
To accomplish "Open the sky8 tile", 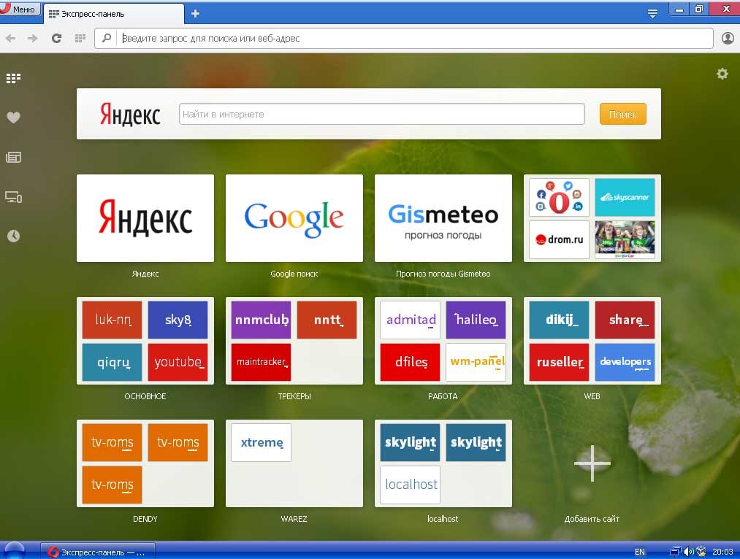I will 178,320.
